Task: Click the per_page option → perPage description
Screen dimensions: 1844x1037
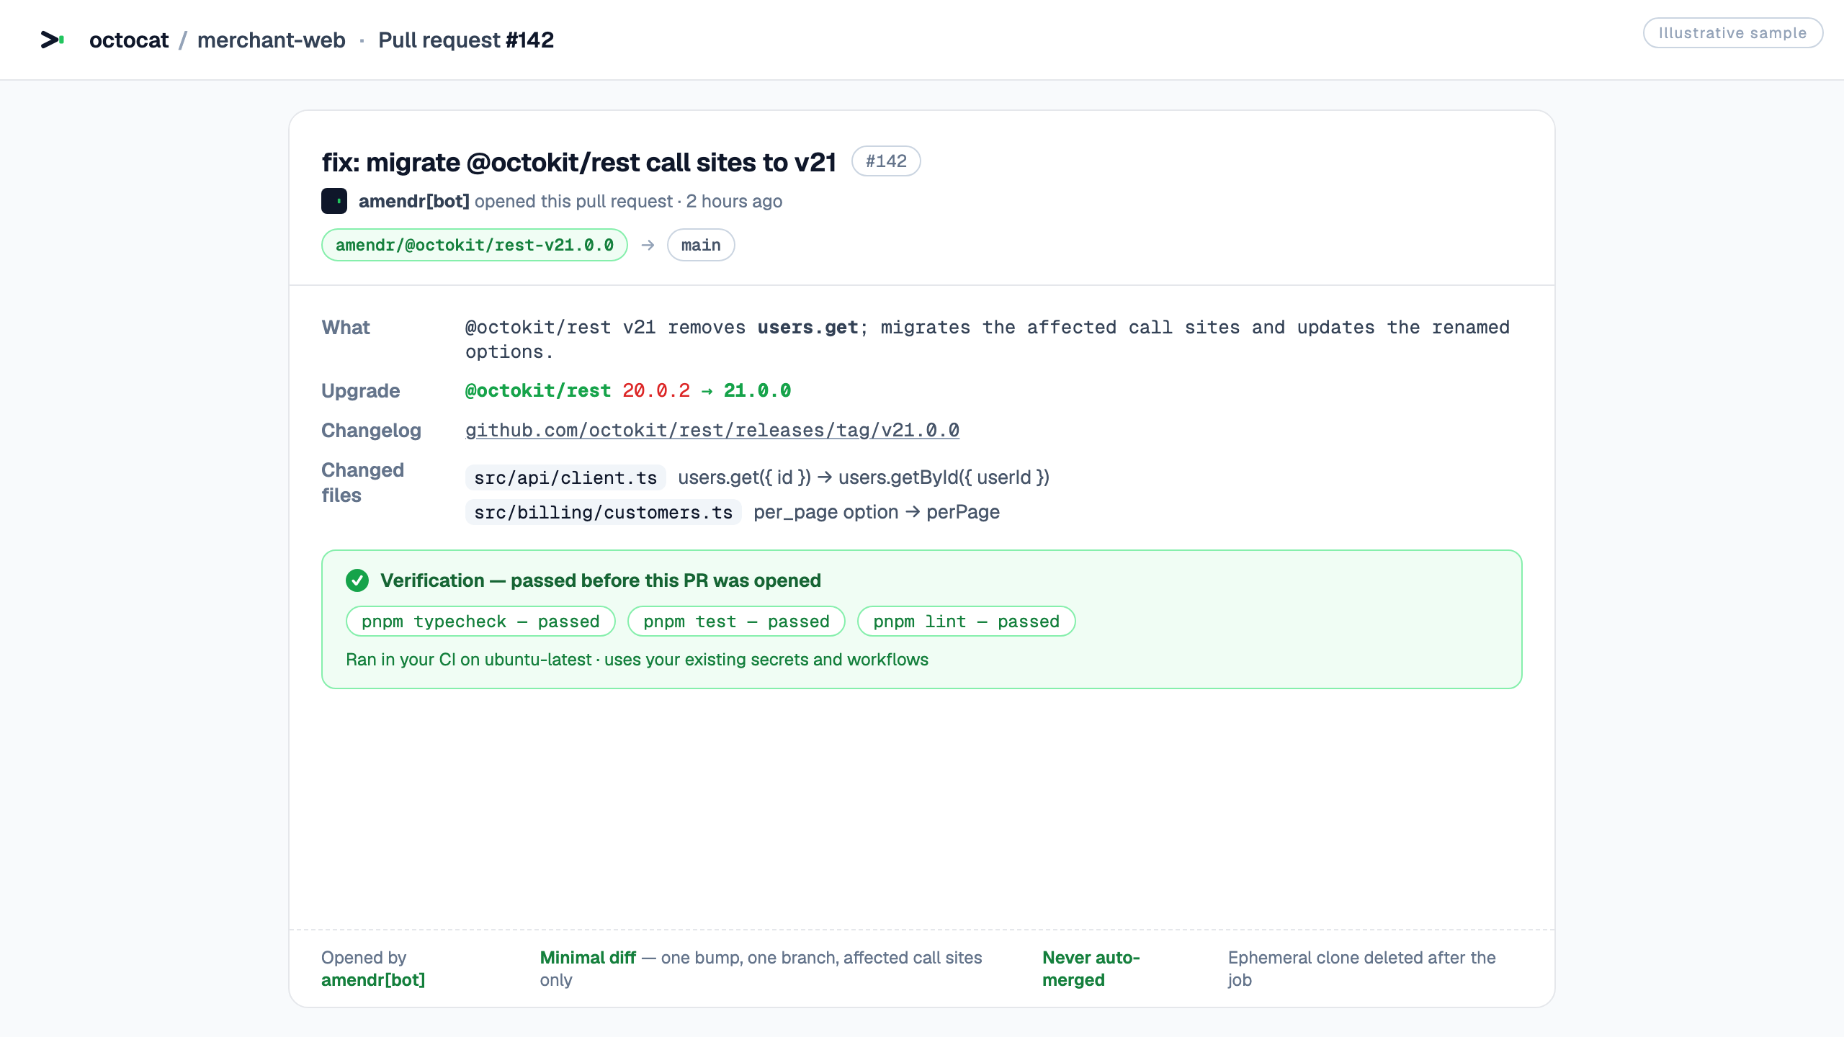Action: coord(877,512)
